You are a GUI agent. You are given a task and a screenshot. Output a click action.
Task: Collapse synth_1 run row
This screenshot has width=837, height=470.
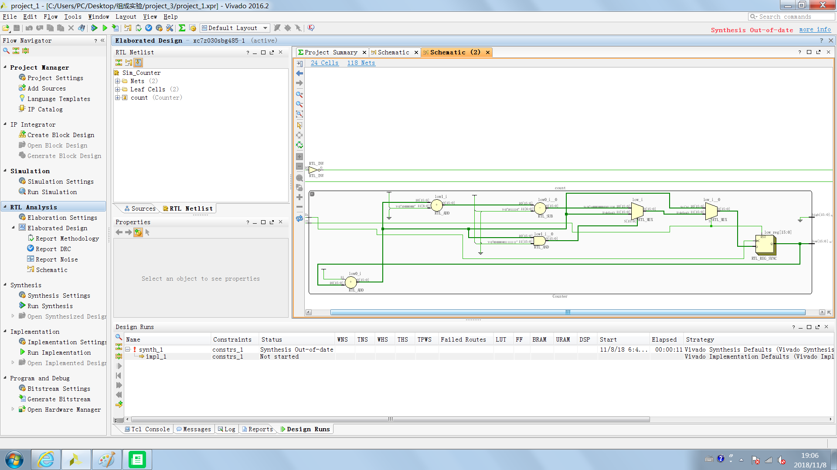coord(128,349)
